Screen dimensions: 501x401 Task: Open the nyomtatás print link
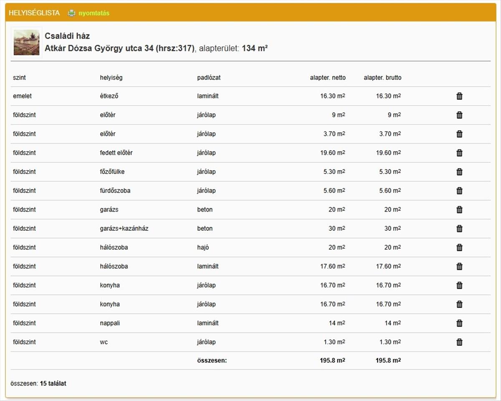(94, 13)
